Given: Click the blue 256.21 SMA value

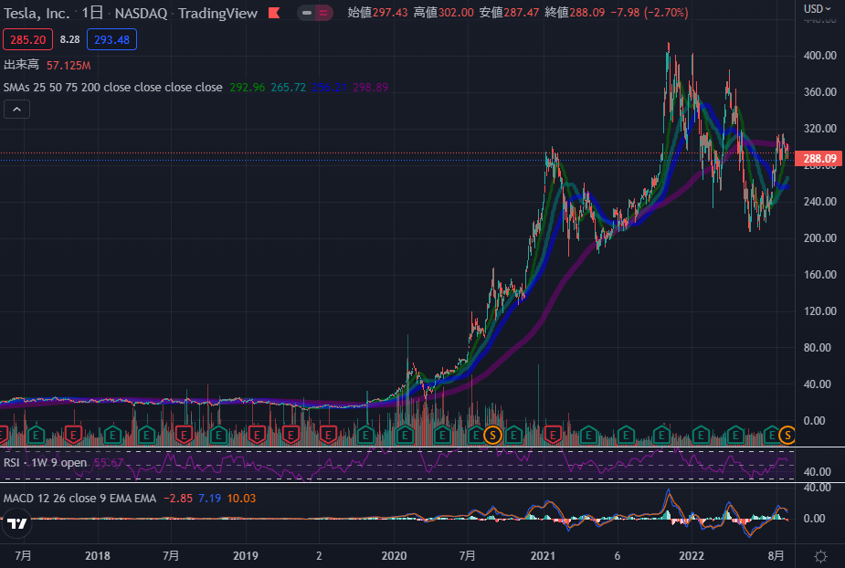Looking at the screenshot, I should [x=329, y=88].
